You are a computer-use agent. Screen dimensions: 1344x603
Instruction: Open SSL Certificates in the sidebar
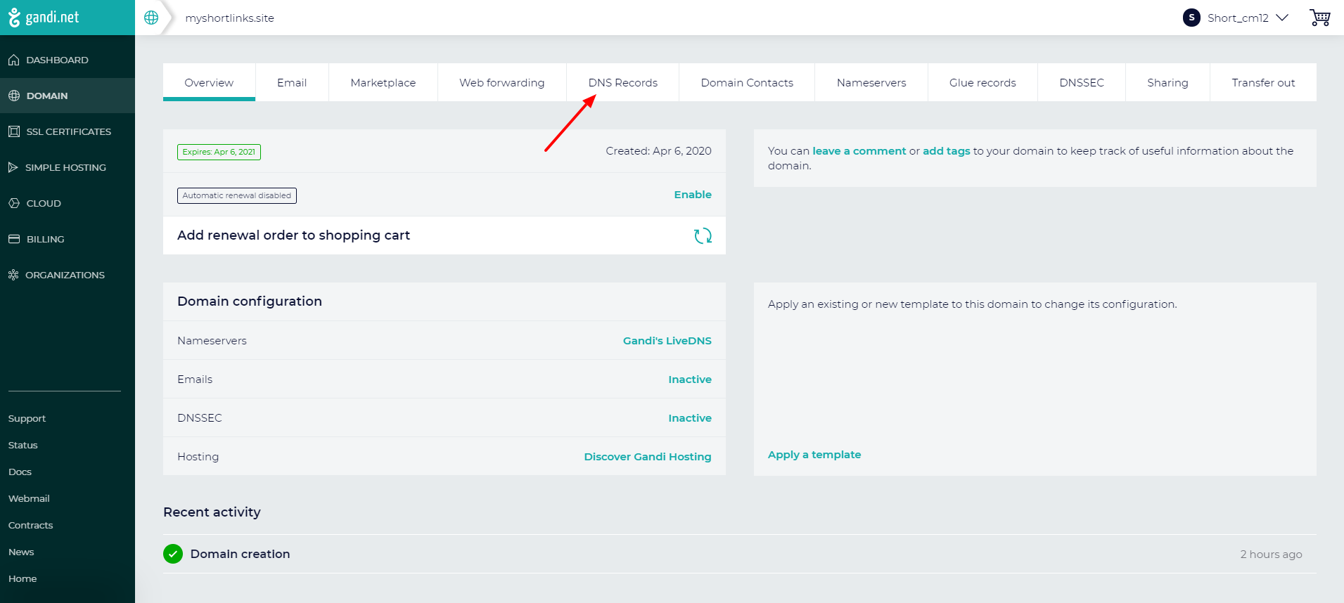click(x=68, y=131)
